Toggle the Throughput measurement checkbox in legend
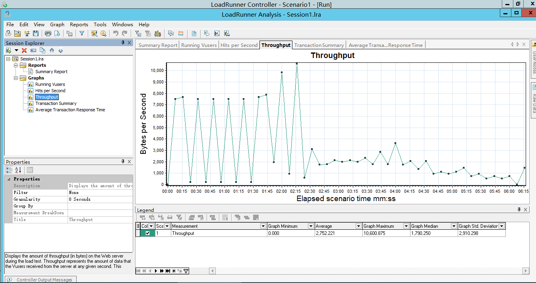The height and width of the screenshot is (283, 536). pyautogui.click(x=148, y=233)
